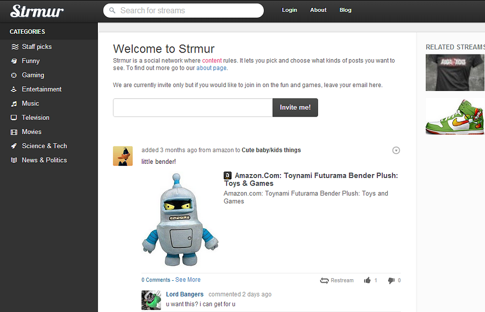Focus the Search for streams field

pos(183,10)
